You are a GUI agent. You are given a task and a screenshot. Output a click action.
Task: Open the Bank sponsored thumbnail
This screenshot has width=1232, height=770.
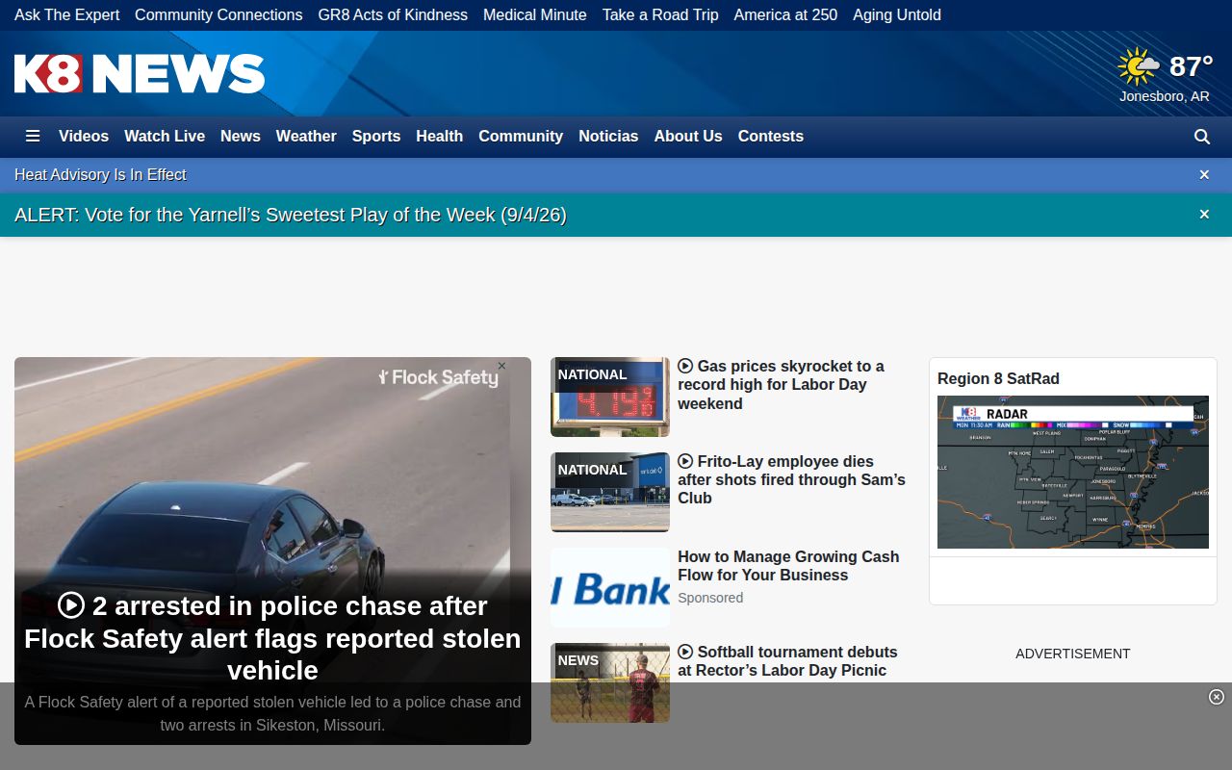(610, 587)
